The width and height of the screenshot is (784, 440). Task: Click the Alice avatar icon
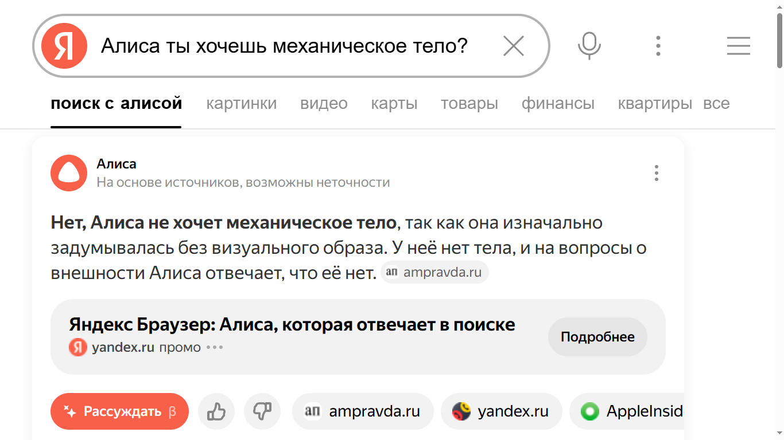[69, 173]
